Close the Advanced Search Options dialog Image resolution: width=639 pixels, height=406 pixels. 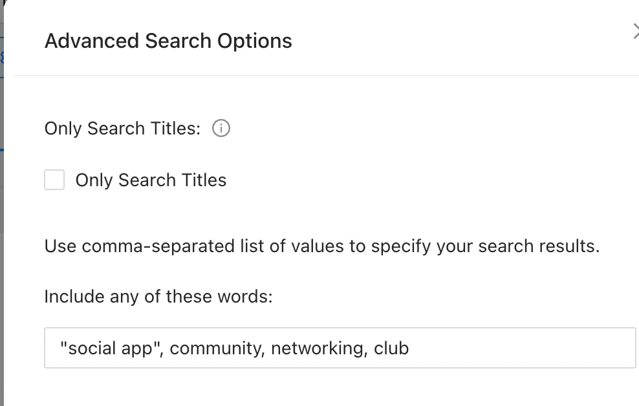(636, 32)
